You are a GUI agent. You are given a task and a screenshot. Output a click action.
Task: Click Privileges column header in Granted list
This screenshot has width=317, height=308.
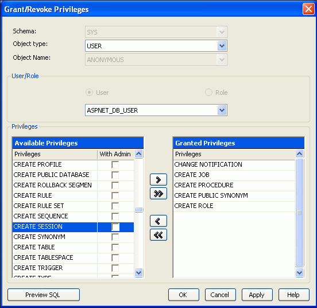[234, 155]
